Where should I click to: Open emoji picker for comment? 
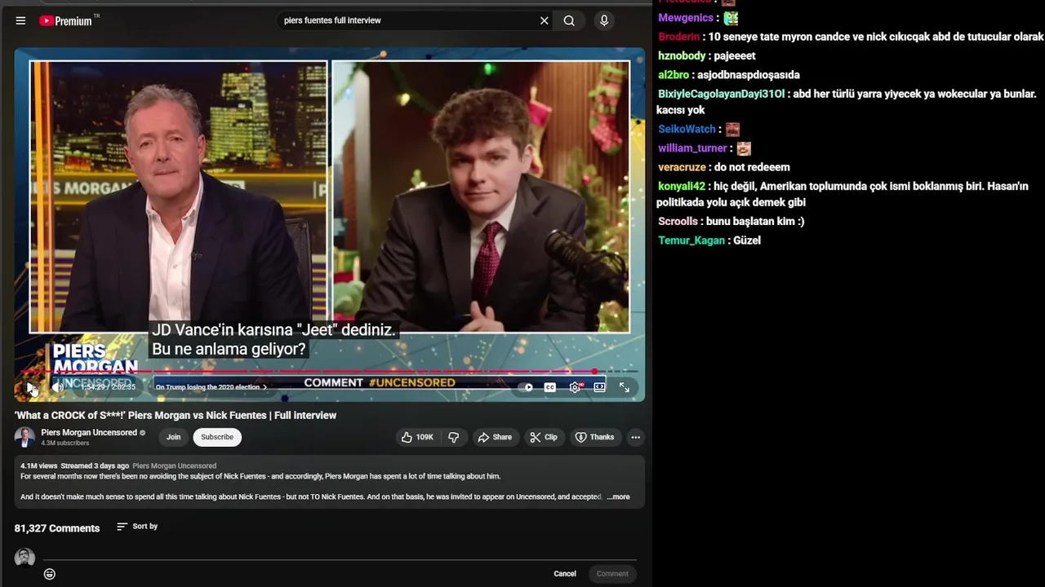click(x=50, y=574)
